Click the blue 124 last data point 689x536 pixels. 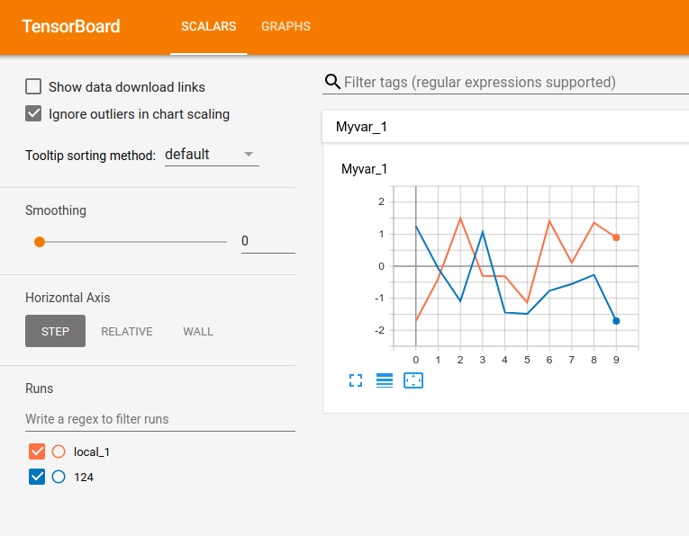pyautogui.click(x=616, y=321)
